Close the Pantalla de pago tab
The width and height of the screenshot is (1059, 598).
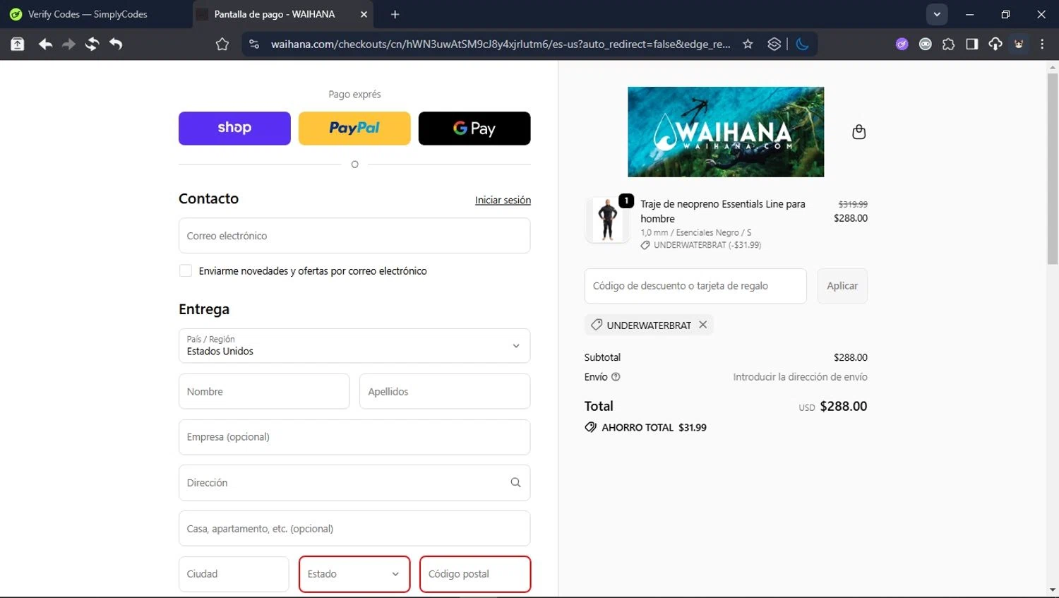[364, 14]
